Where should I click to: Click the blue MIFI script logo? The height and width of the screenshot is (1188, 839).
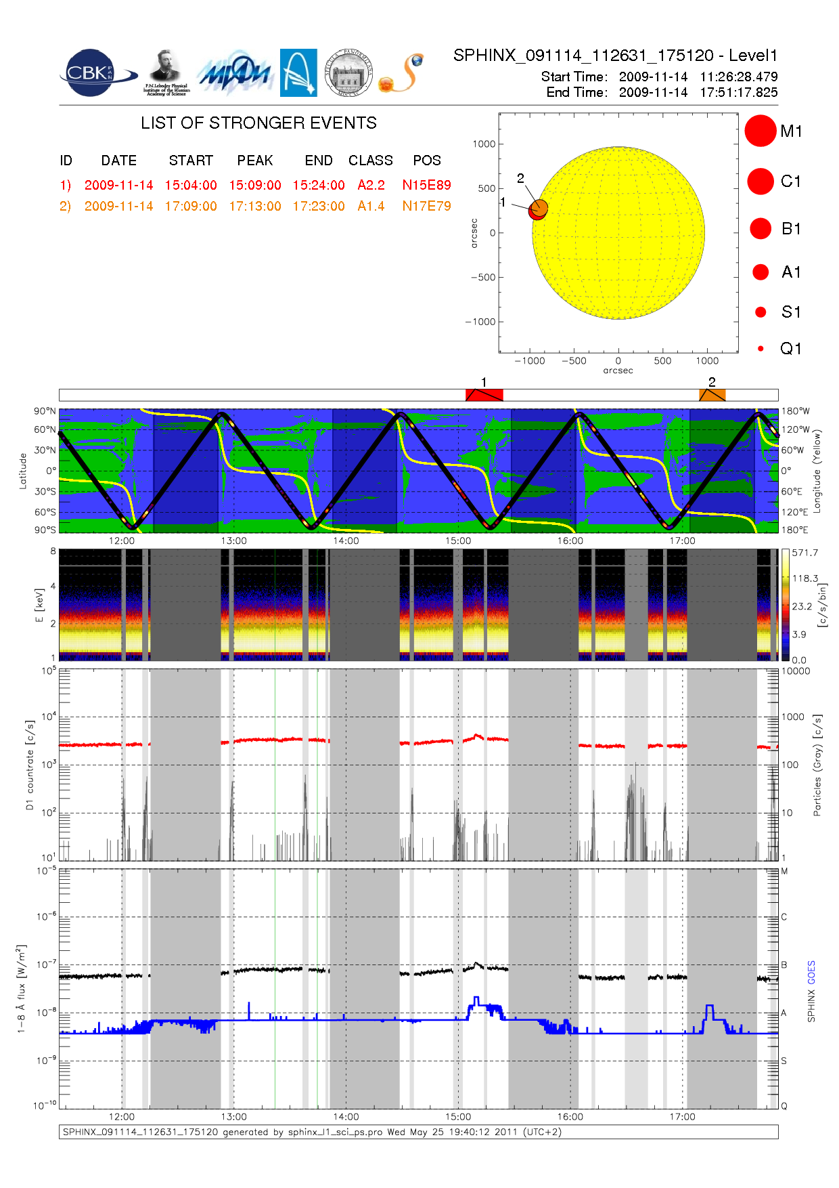point(234,73)
